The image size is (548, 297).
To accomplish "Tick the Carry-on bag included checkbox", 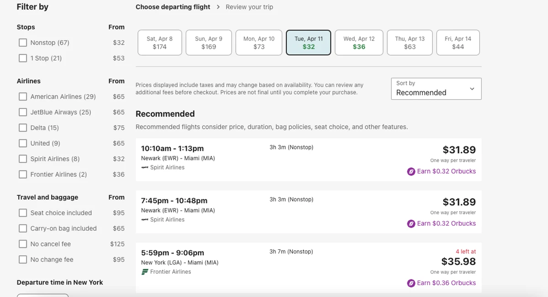I will pyautogui.click(x=23, y=228).
